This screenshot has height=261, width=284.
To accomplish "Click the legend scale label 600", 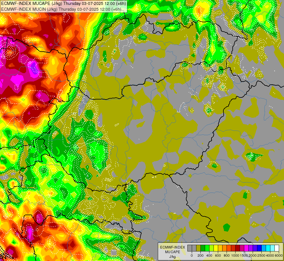I will (x=218, y=255).
